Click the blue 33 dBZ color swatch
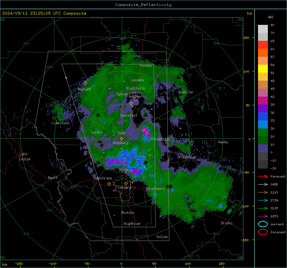The height and width of the screenshot is (268, 287). pyautogui.click(x=263, y=117)
